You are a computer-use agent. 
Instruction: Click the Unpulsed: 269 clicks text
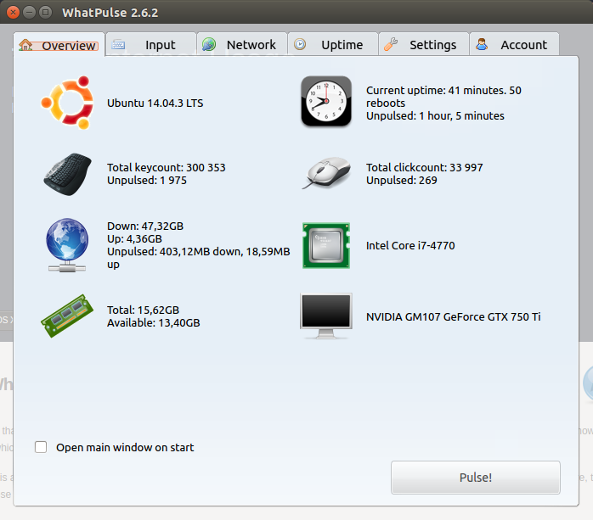pos(401,180)
